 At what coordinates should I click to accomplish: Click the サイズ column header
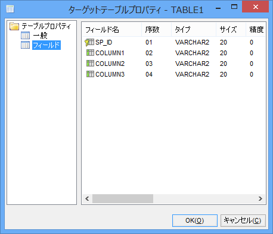tap(231, 30)
